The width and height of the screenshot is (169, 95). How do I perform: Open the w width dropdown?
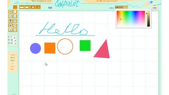(13, 43)
